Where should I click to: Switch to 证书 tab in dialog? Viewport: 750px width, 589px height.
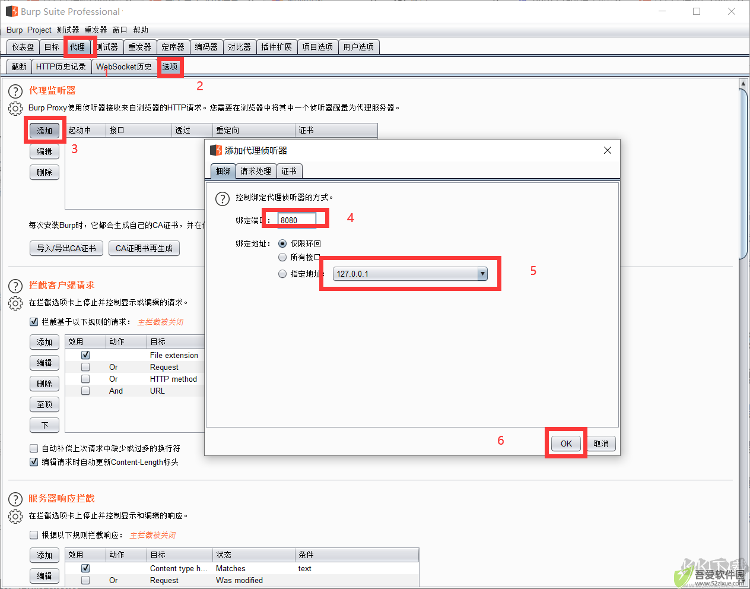click(x=289, y=171)
